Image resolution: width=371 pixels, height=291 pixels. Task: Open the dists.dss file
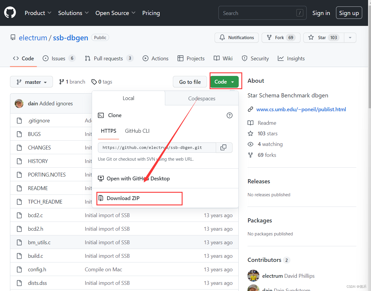pyautogui.click(x=37, y=283)
